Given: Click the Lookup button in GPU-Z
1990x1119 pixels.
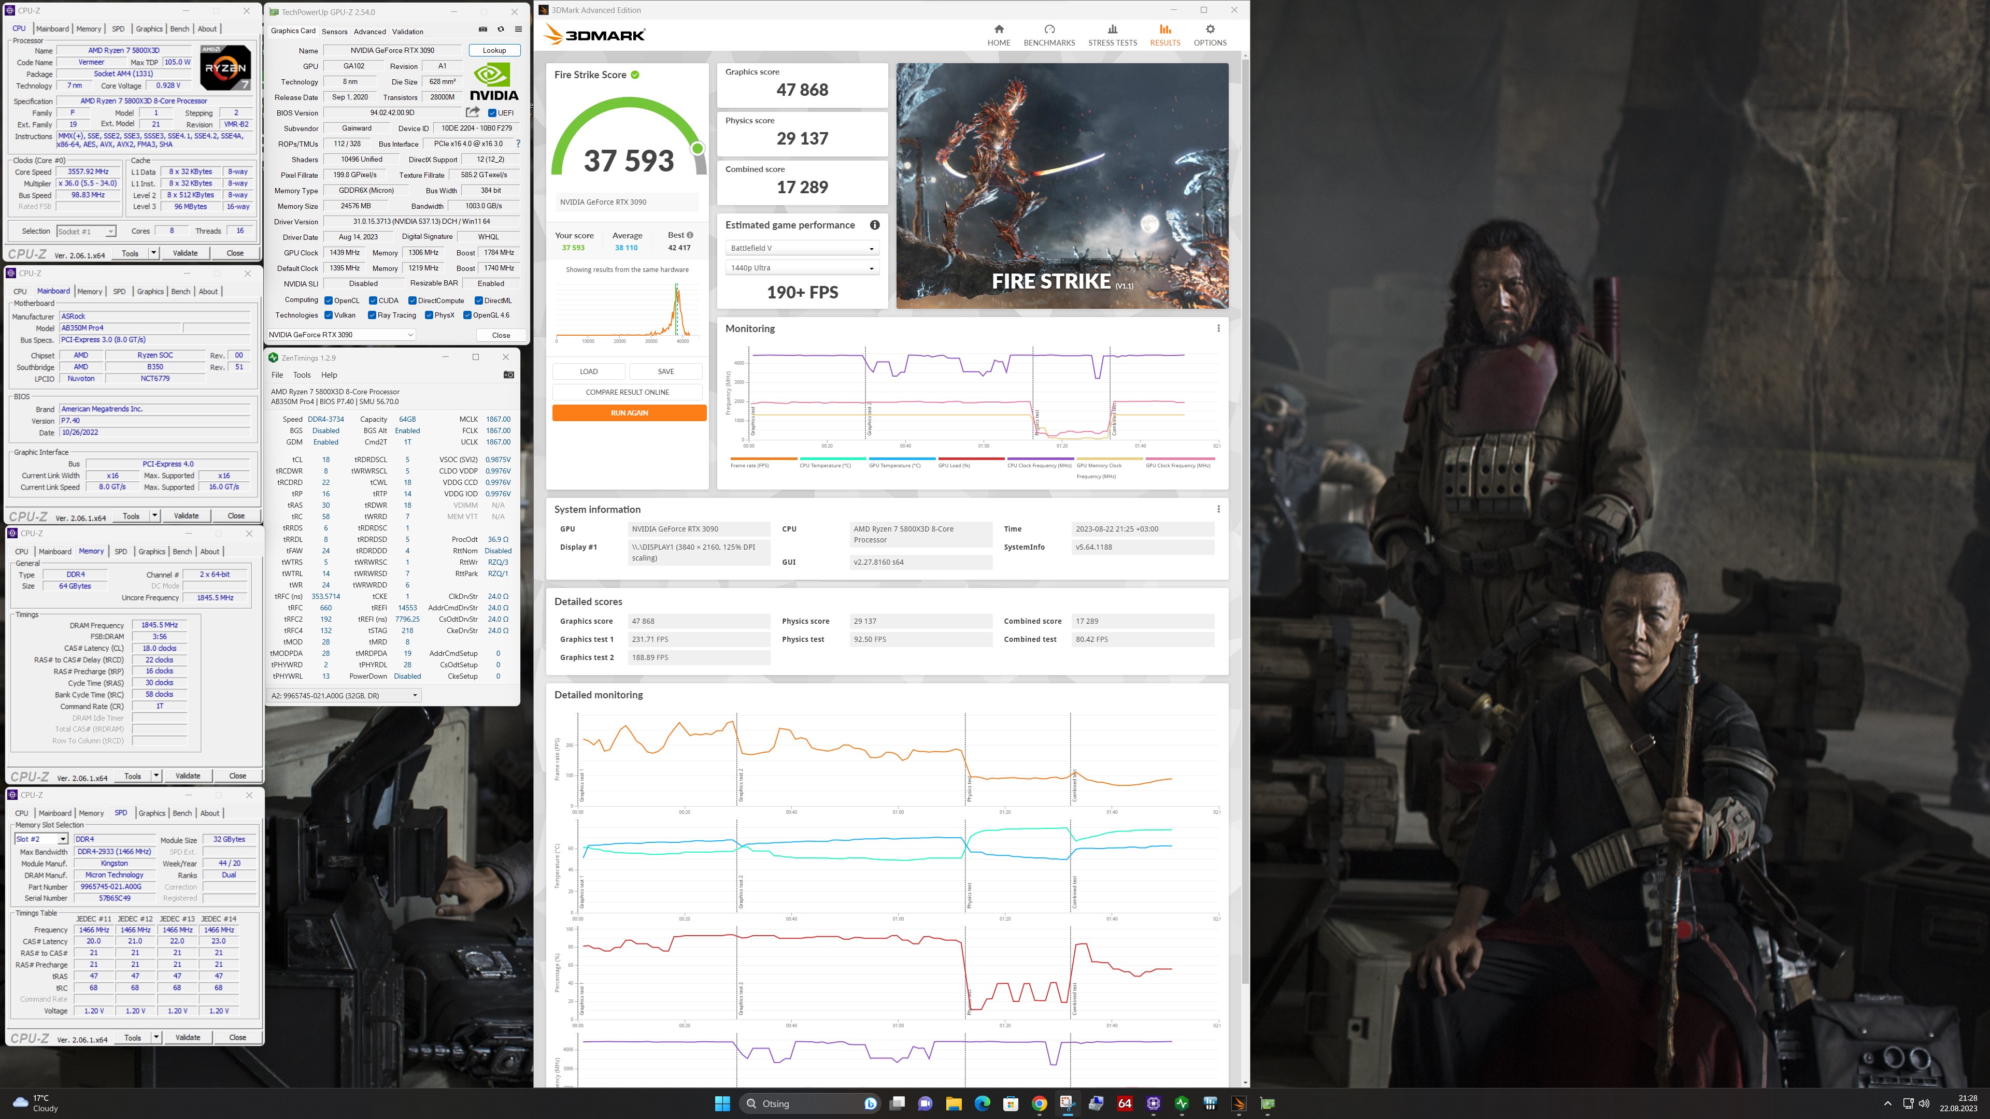Looking at the screenshot, I should point(494,50).
